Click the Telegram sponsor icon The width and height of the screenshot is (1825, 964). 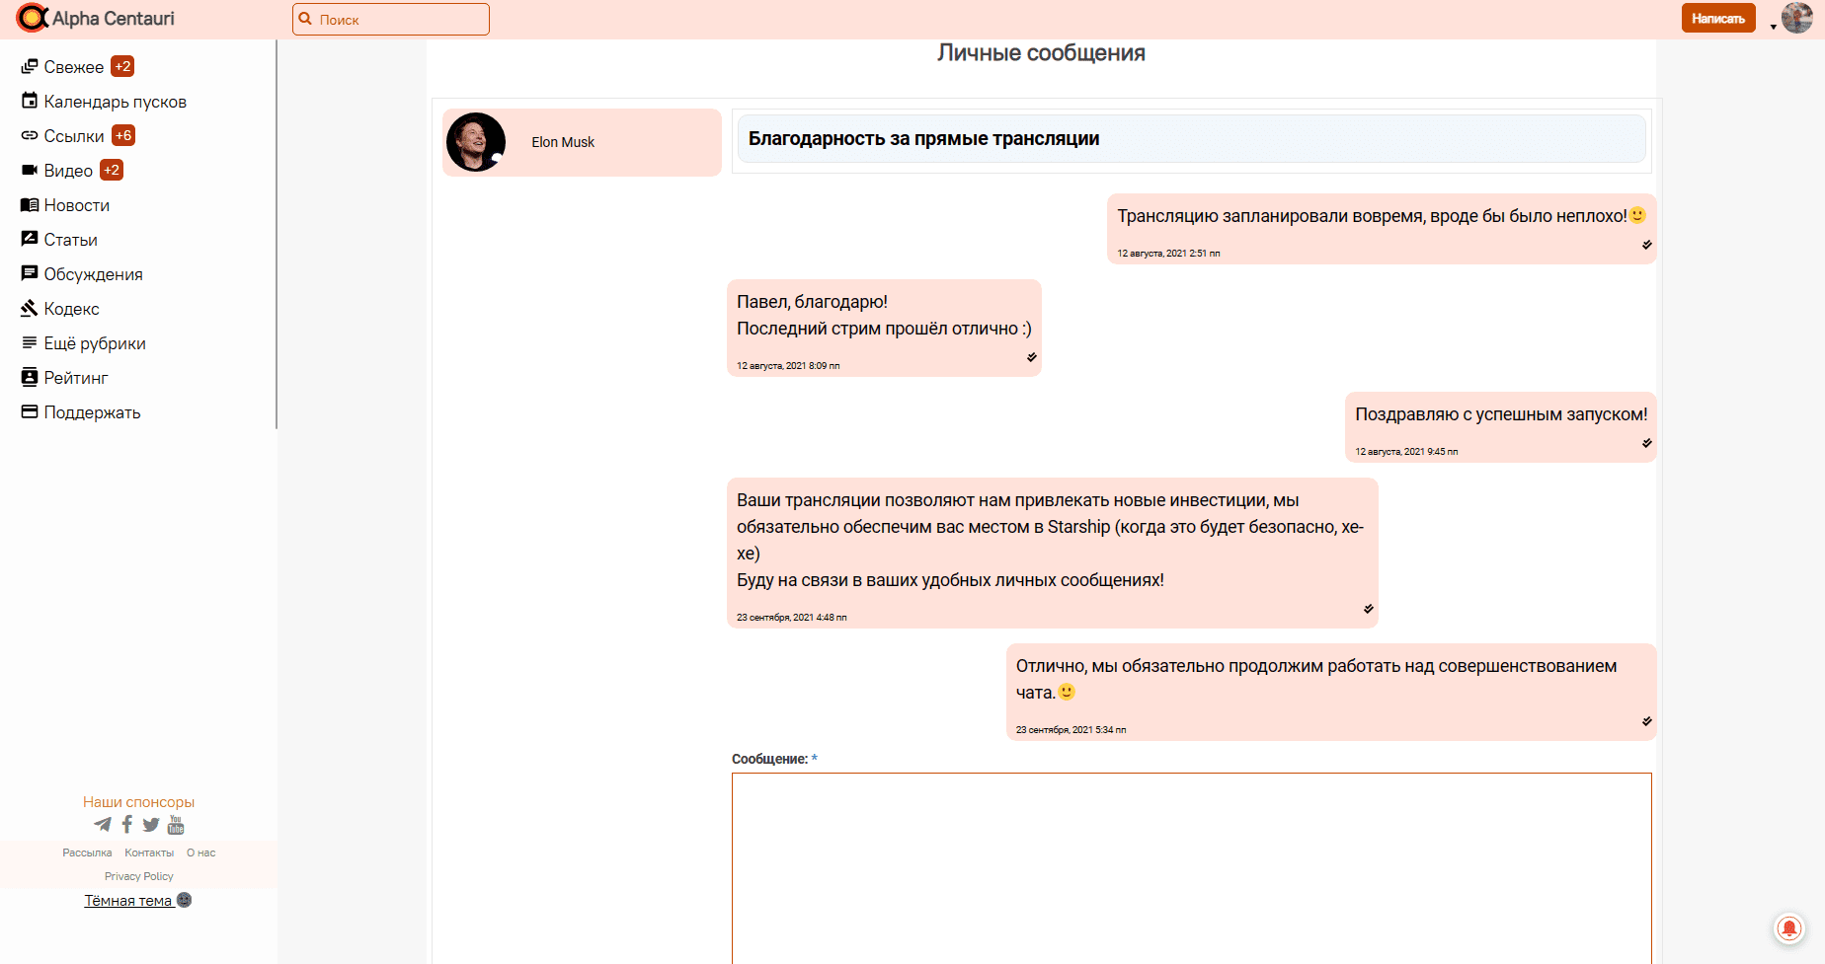point(103,824)
